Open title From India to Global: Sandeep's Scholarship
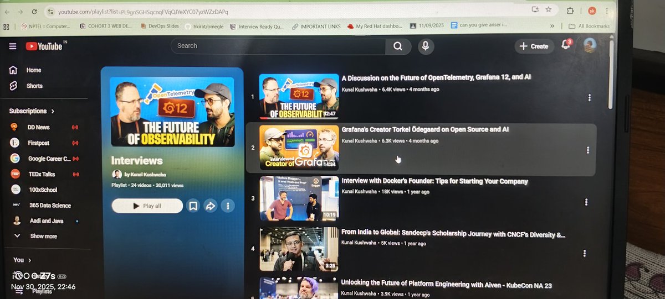 pyautogui.click(x=453, y=234)
